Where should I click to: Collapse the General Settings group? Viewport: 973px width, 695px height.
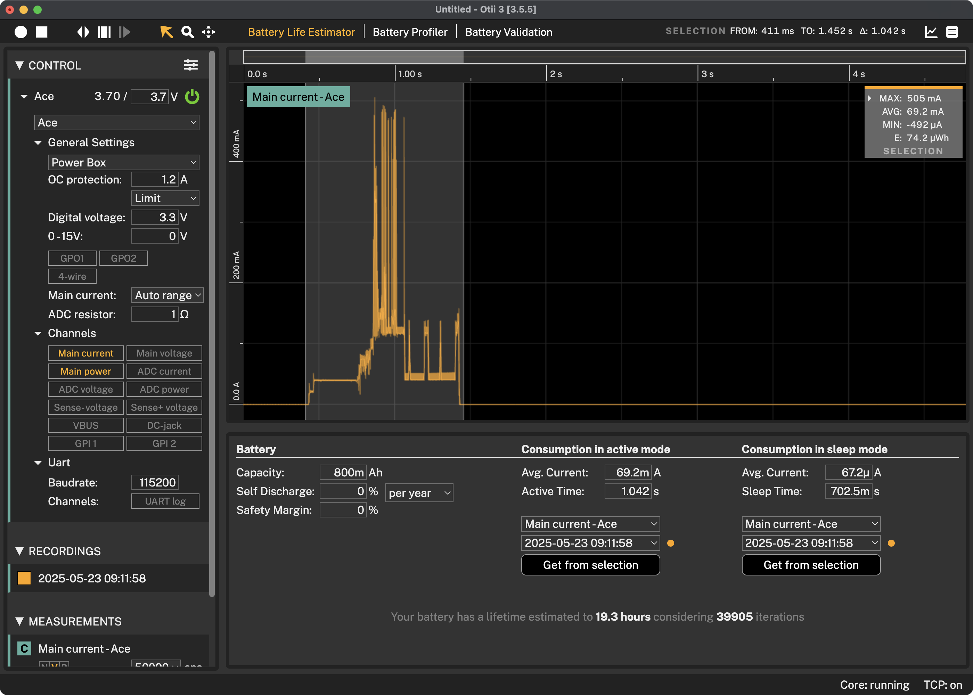38,142
